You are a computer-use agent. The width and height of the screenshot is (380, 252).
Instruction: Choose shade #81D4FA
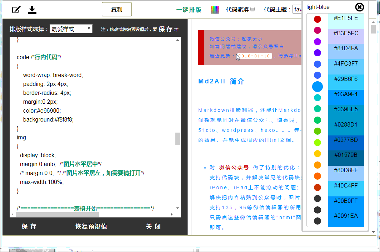pyautogui.click(x=346, y=52)
